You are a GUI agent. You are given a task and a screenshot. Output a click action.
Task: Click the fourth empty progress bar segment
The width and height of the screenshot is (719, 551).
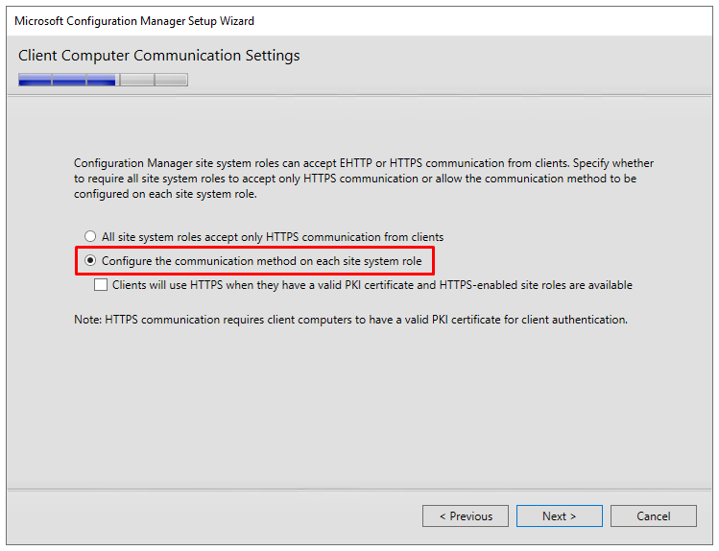point(137,80)
